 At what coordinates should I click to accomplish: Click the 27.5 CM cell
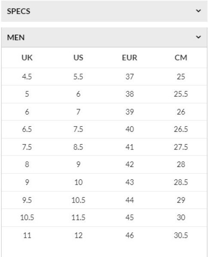181,147
